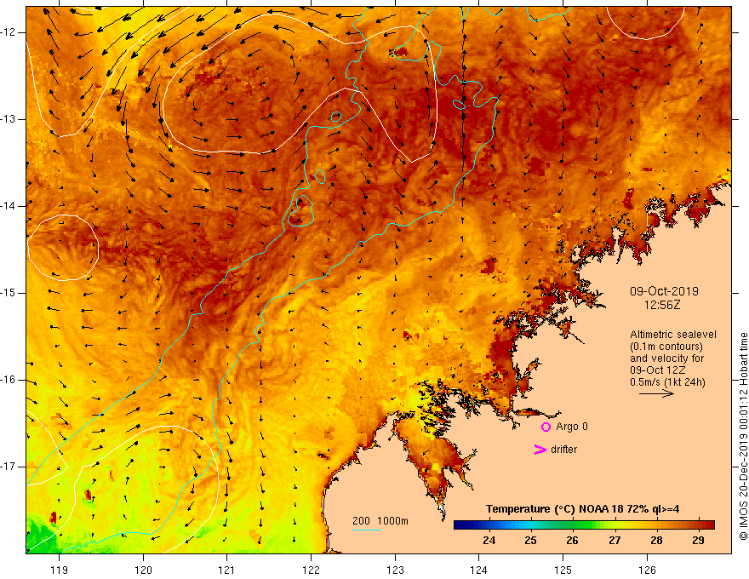Click the color bar value 29
This screenshot has height=579, width=749.
pos(699,541)
